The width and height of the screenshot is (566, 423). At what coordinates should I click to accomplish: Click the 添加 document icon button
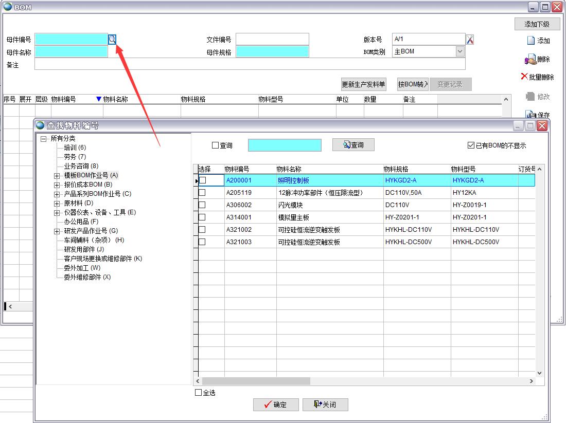point(532,41)
